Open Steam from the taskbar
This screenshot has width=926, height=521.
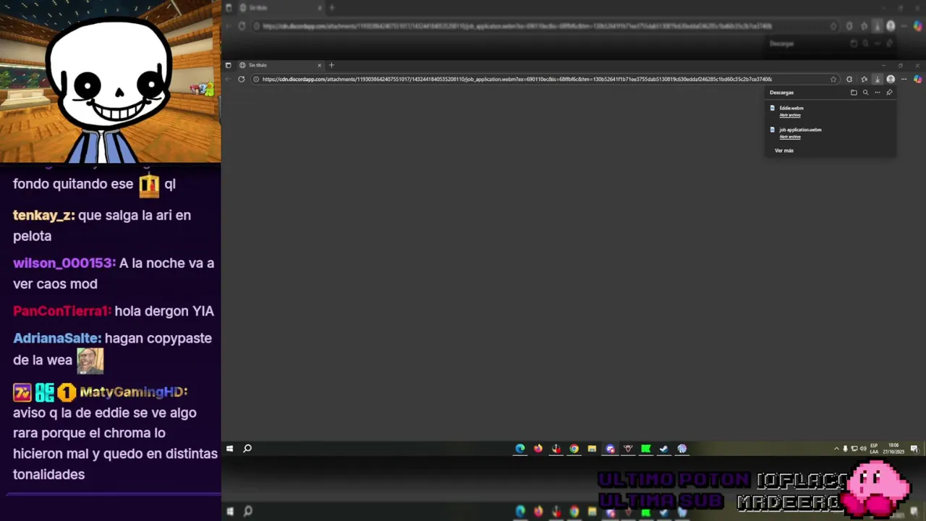tap(663, 449)
